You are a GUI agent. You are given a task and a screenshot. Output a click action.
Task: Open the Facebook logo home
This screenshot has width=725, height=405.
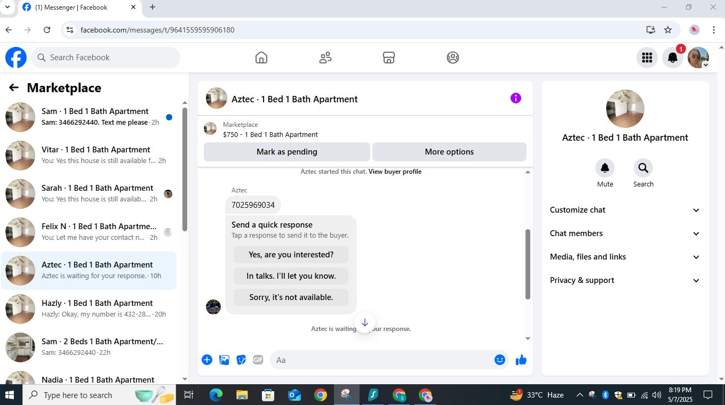tap(16, 58)
